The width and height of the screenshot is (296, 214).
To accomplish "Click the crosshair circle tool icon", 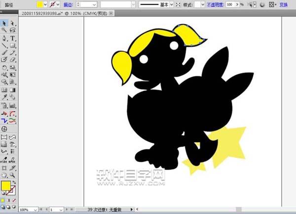I will point(4,129).
